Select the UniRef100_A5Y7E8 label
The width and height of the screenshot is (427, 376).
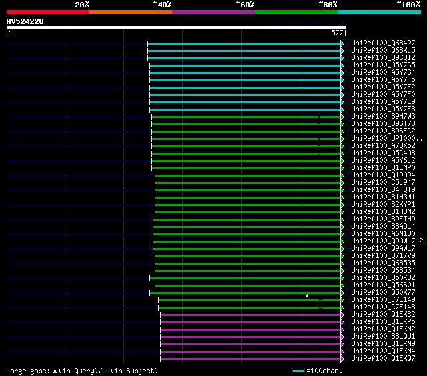(x=383, y=109)
